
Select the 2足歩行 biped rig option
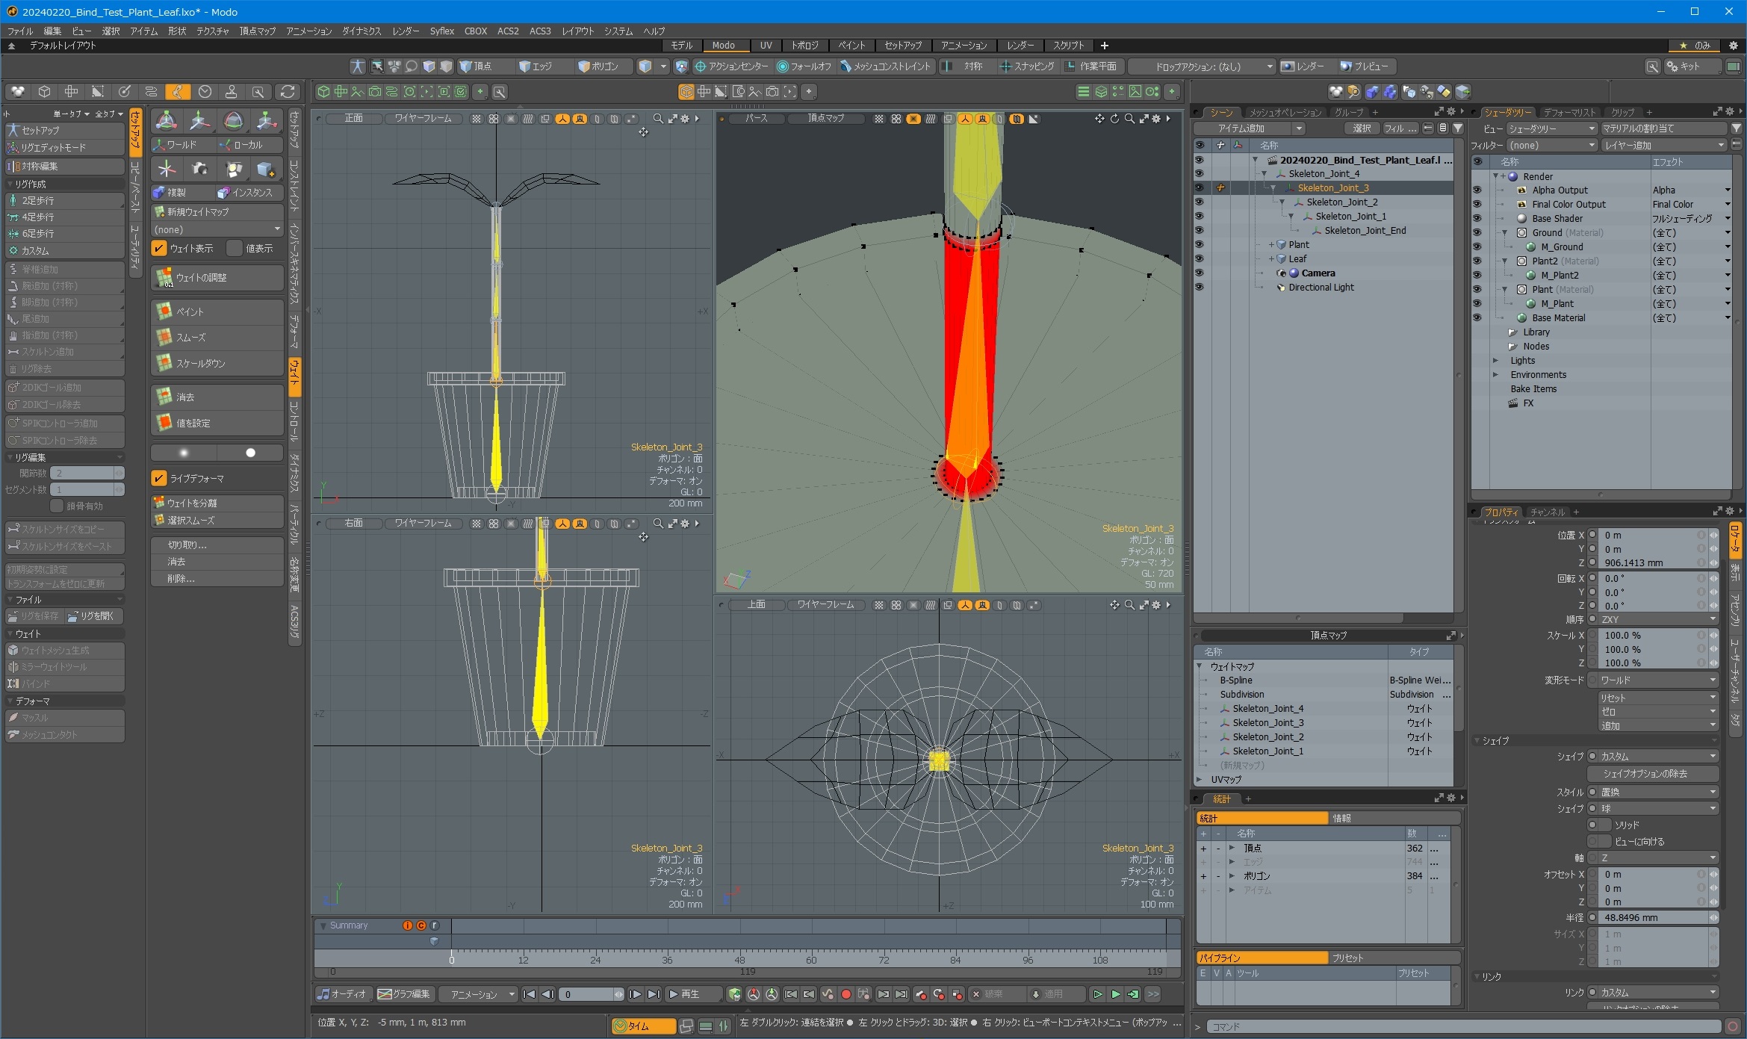(x=64, y=201)
